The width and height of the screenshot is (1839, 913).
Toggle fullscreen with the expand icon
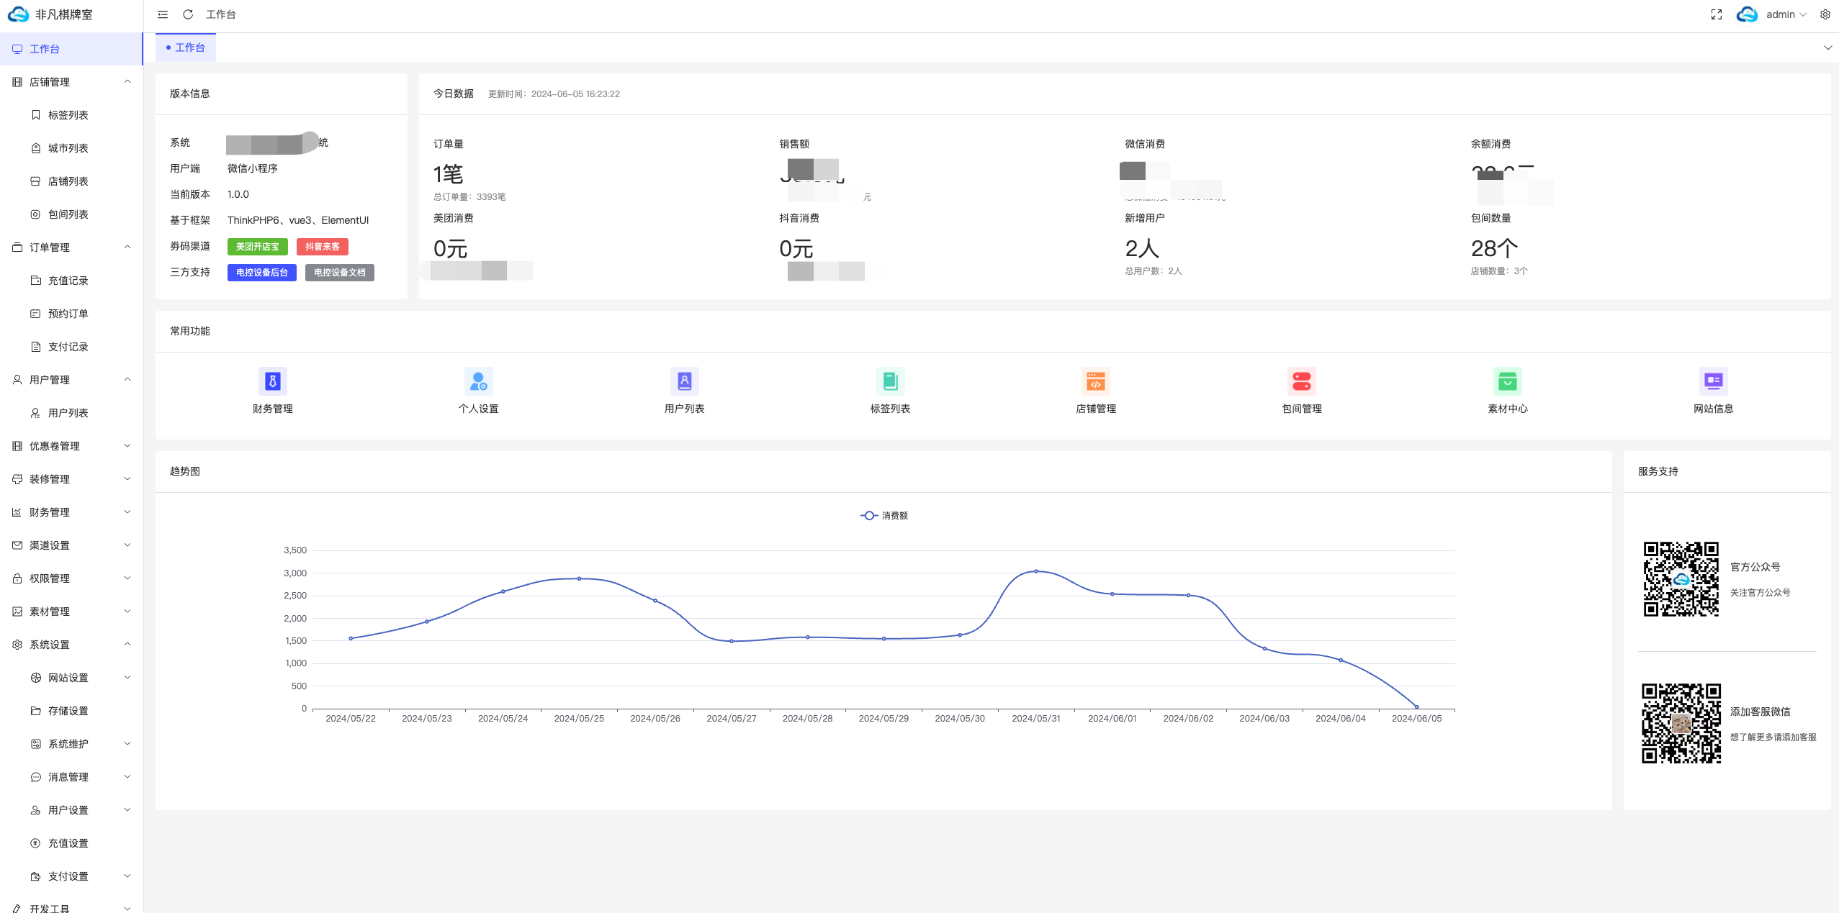(x=1717, y=14)
